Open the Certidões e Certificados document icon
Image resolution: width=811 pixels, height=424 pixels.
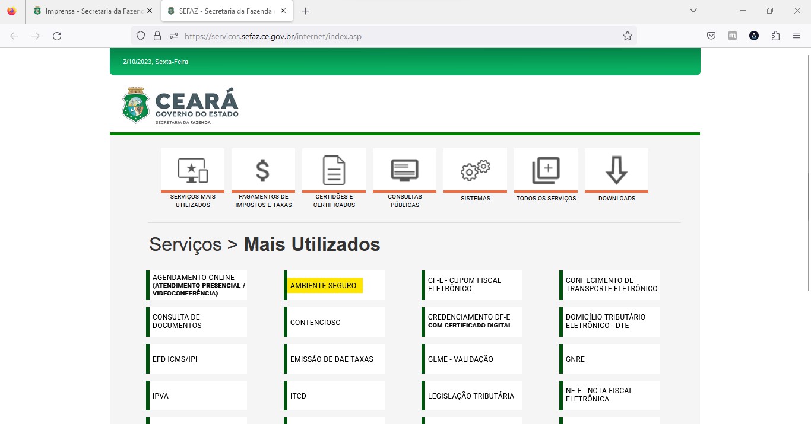(334, 171)
